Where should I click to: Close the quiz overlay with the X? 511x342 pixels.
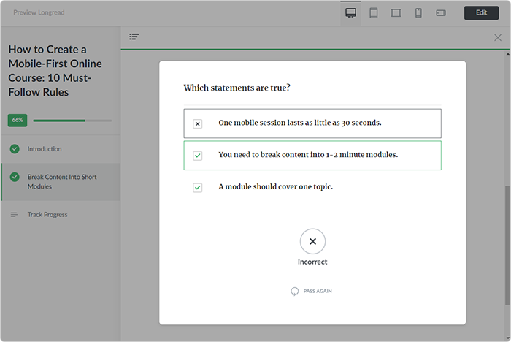498,37
